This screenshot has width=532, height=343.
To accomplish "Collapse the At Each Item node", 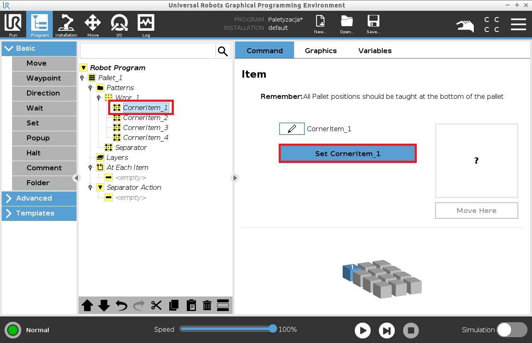I will [x=90, y=167].
